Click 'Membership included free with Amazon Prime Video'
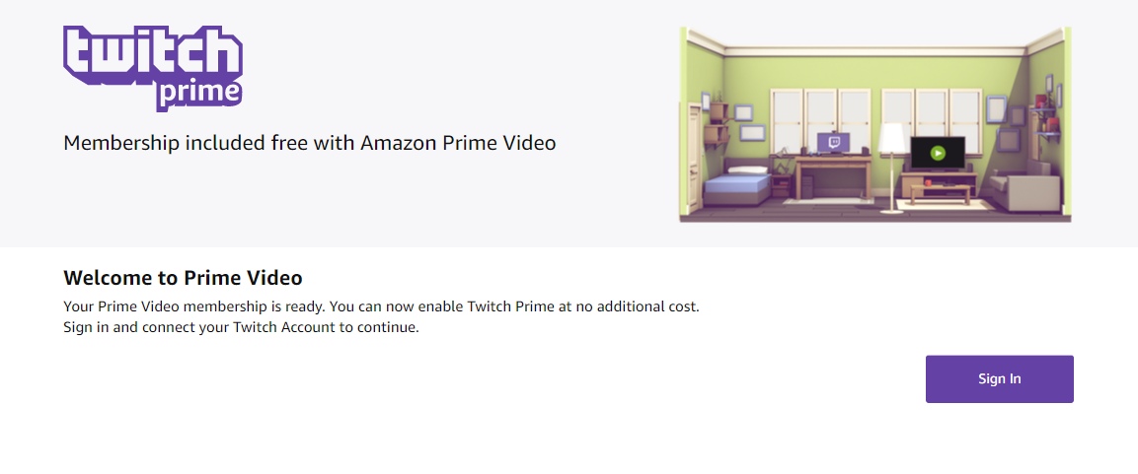The height and width of the screenshot is (474, 1138). point(310,143)
